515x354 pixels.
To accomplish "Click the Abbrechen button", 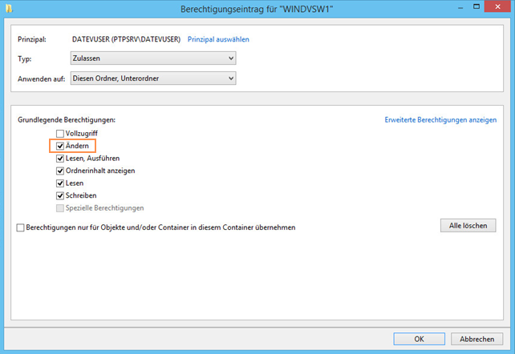I will (x=476, y=339).
